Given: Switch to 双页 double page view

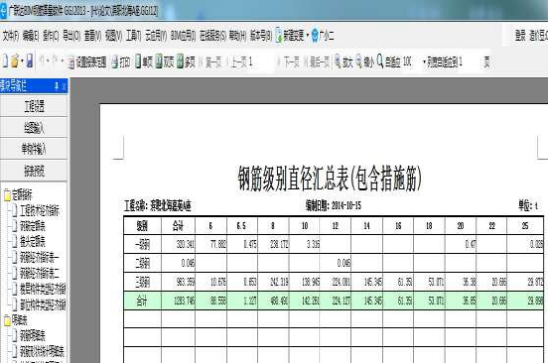Looking at the screenshot, I should [165, 62].
